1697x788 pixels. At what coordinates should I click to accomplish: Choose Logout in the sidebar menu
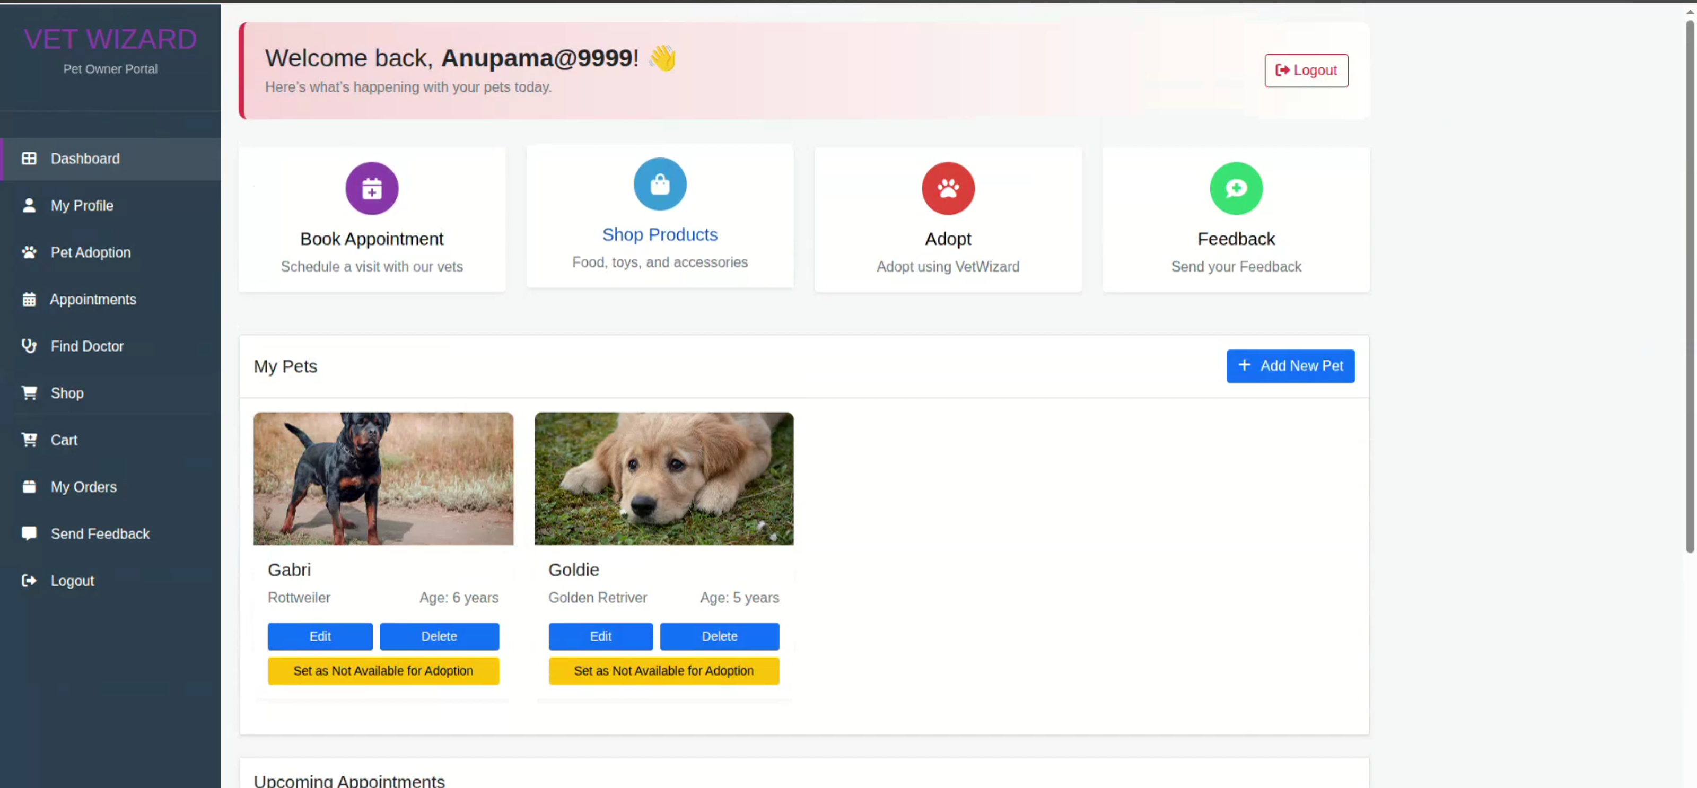tap(111, 581)
